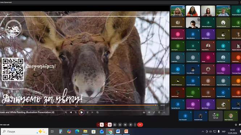Viewport: 241px width, 135px height.
Task: Switch input language УКР in tray
Action: point(224,132)
